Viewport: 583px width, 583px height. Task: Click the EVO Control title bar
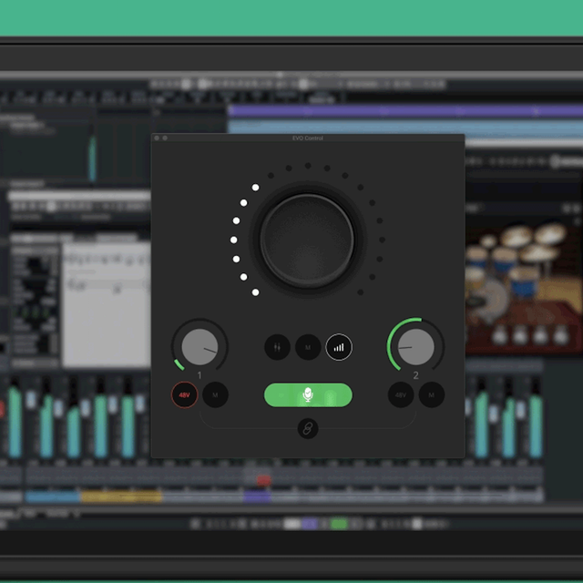coord(308,138)
